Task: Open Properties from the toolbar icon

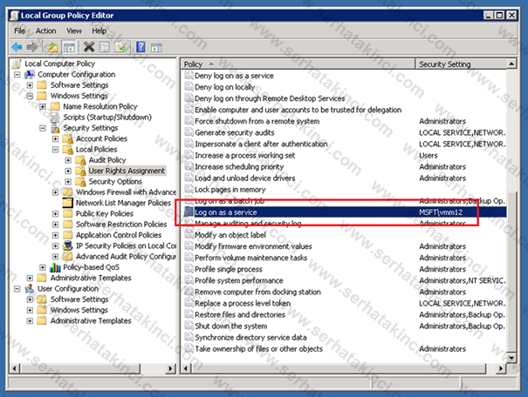Action: coord(105,47)
